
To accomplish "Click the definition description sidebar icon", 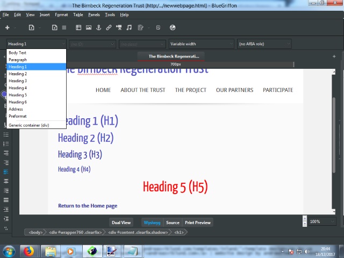I will (x=6, y=162).
